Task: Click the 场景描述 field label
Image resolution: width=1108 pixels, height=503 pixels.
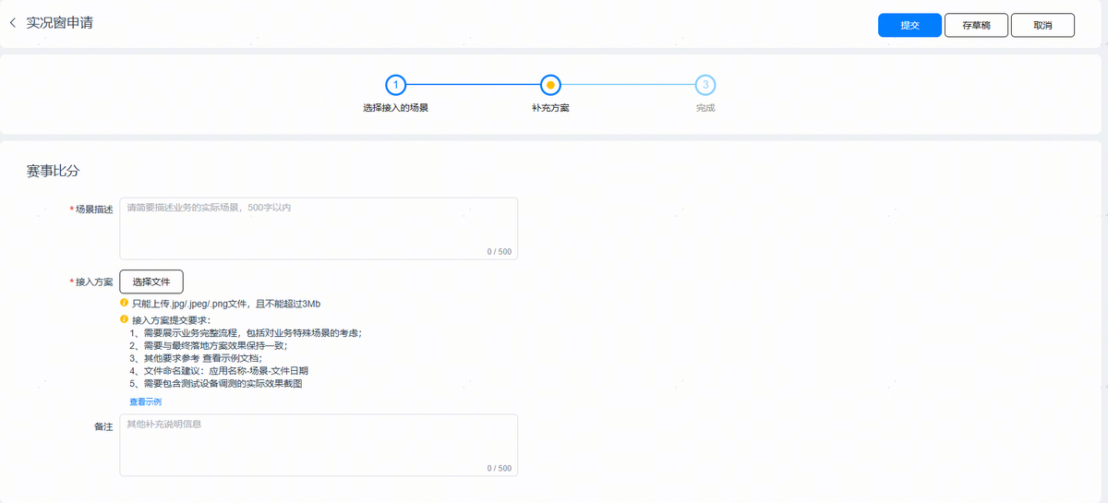Action: (x=93, y=210)
